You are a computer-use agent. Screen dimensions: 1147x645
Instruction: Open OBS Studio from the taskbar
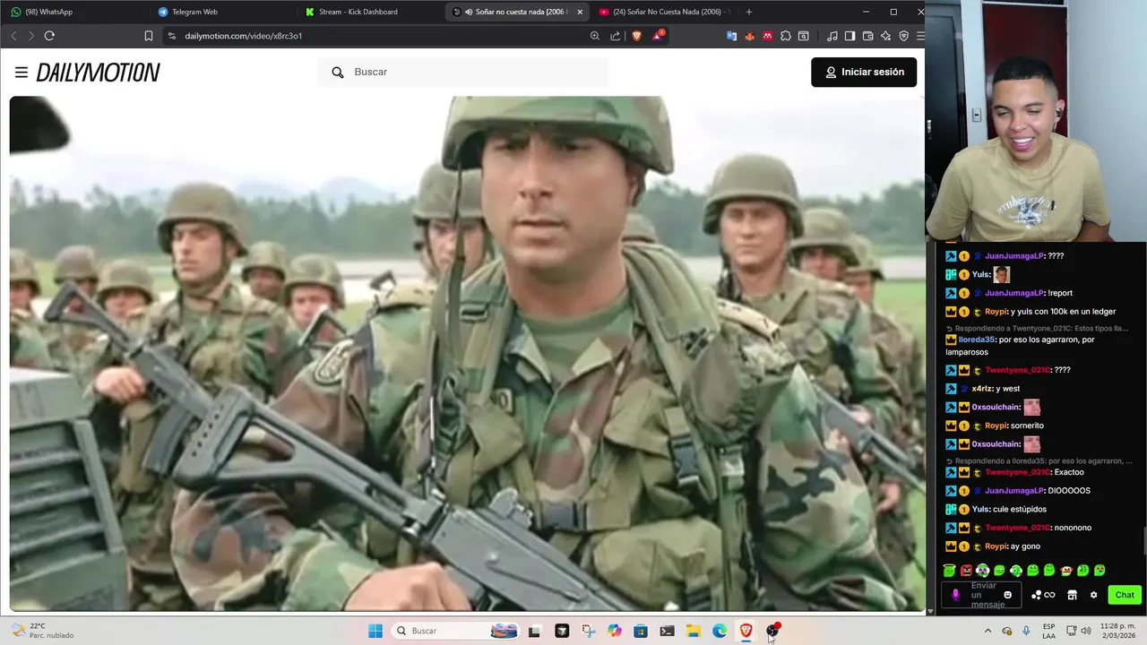[x=772, y=631]
